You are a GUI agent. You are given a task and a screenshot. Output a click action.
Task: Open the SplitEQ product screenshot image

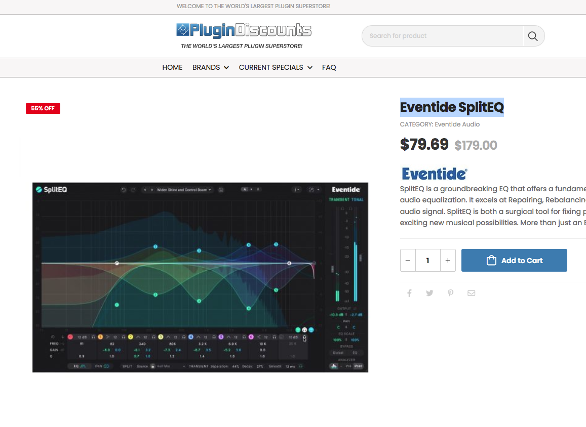(201, 277)
